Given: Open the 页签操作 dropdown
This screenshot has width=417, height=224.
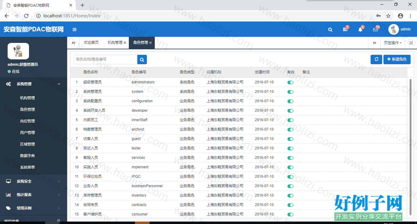Looking at the screenshot, I should [393, 43].
